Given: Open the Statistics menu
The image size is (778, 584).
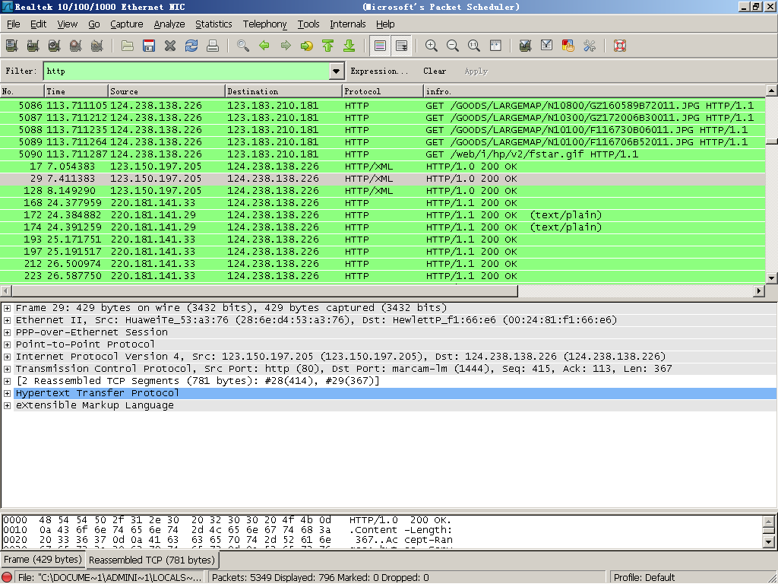Looking at the screenshot, I should [x=213, y=24].
